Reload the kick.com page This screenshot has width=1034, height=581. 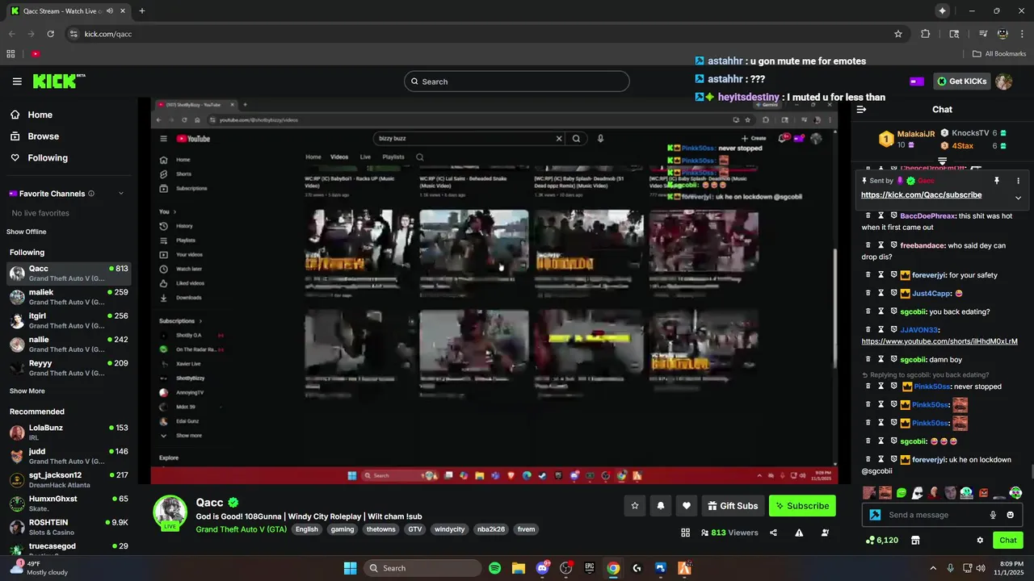pyautogui.click(x=50, y=34)
